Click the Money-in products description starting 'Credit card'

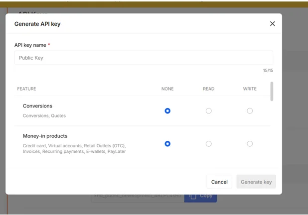click(74, 148)
